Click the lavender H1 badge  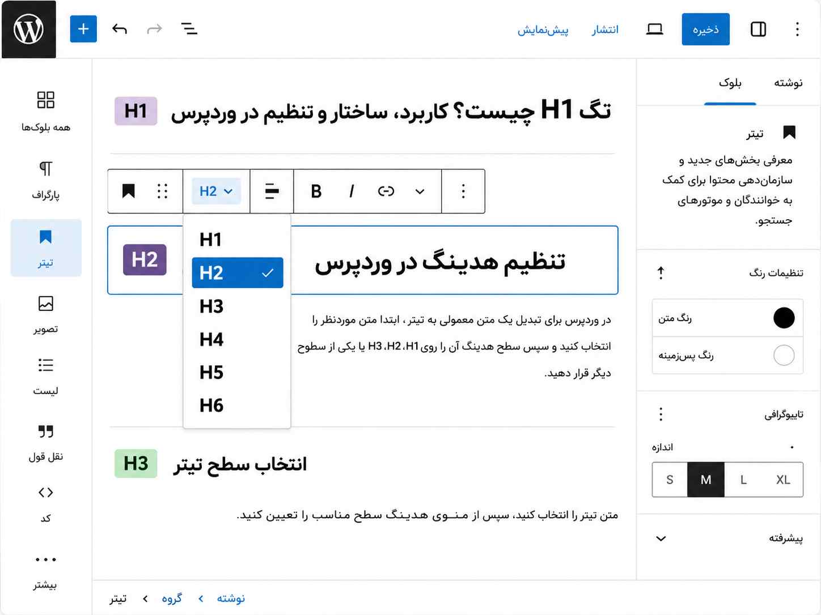point(136,111)
